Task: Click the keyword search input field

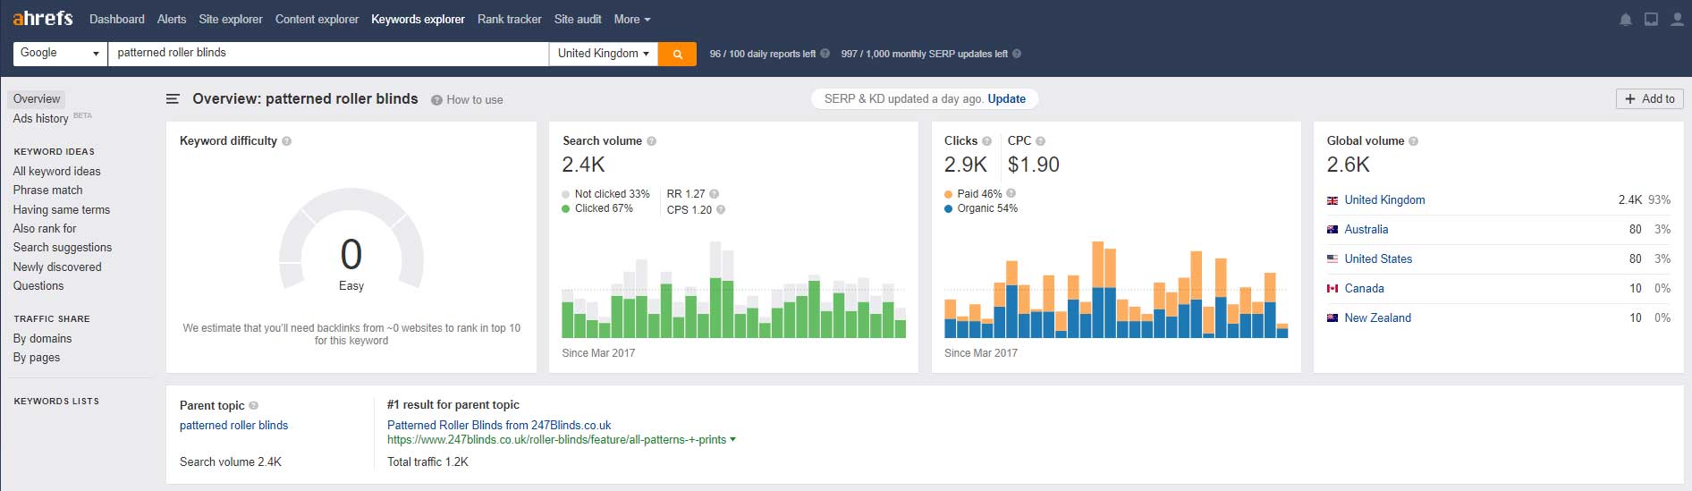Action: 328,54
